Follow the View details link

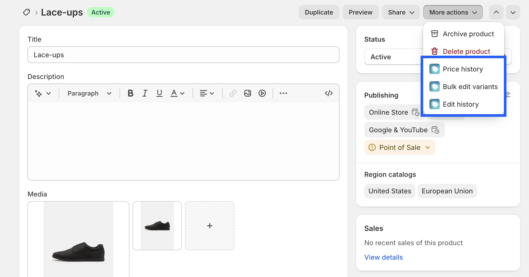(x=383, y=257)
